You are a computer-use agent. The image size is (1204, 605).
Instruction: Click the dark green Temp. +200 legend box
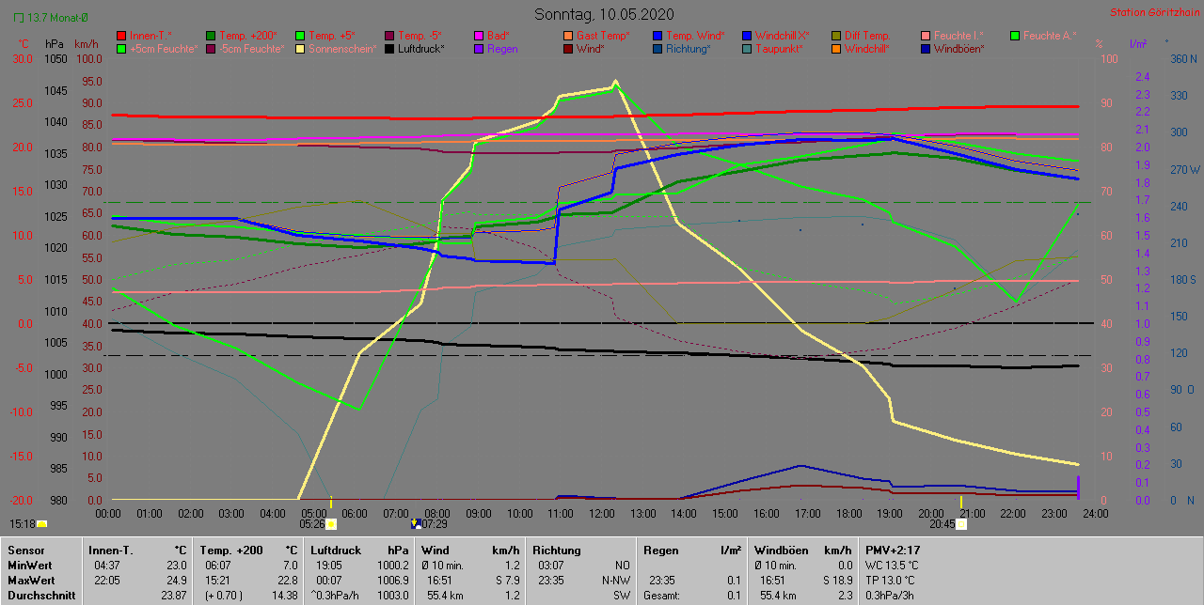tap(211, 36)
